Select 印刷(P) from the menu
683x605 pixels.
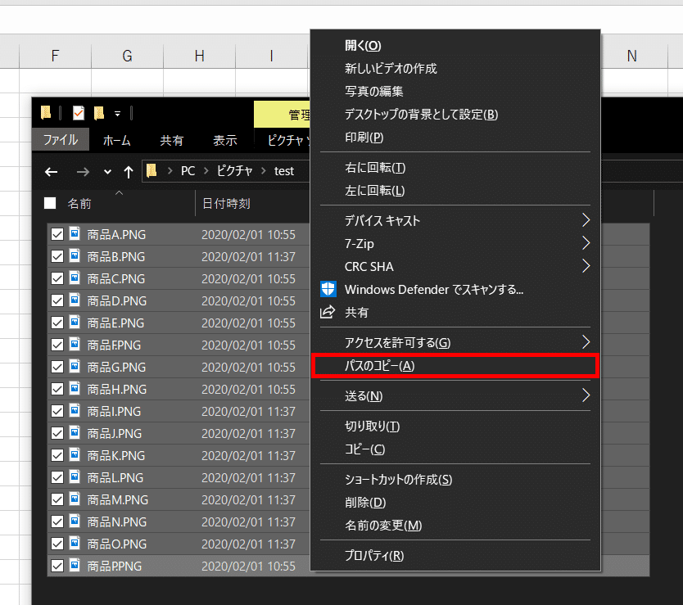[x=455, y=138]
